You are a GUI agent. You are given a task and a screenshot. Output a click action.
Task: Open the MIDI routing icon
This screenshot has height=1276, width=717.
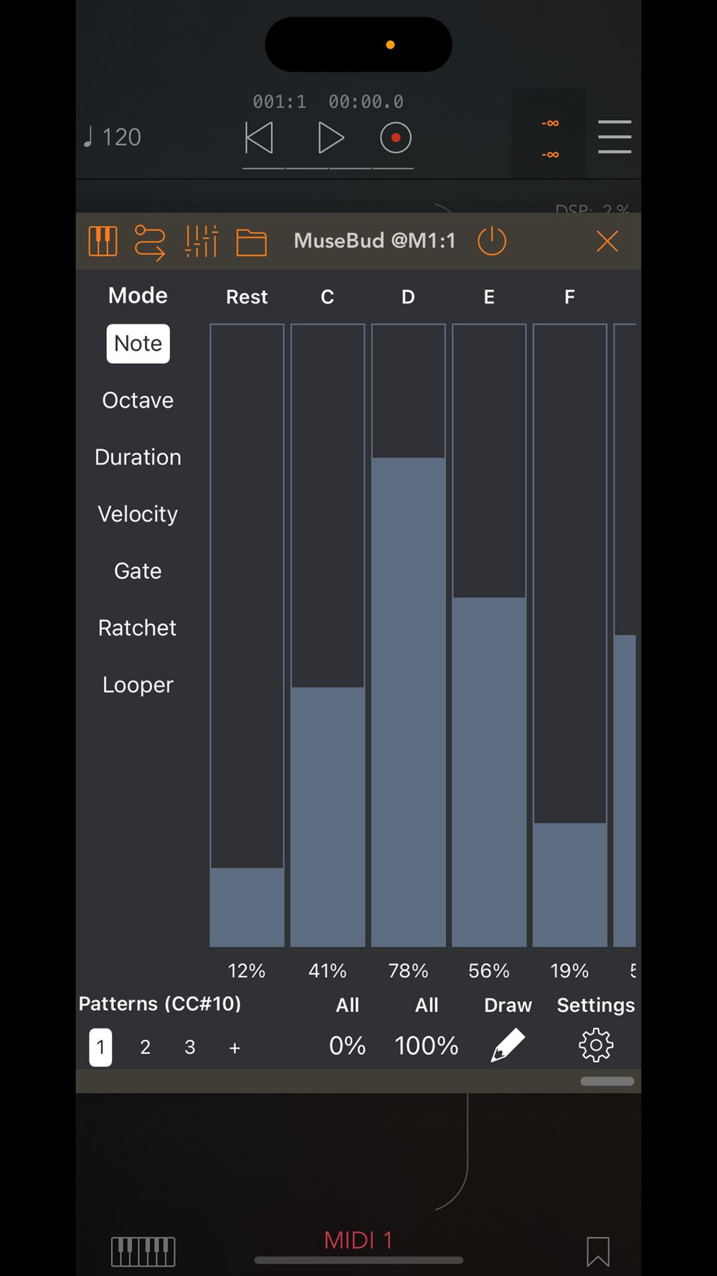tap(149, 242)
